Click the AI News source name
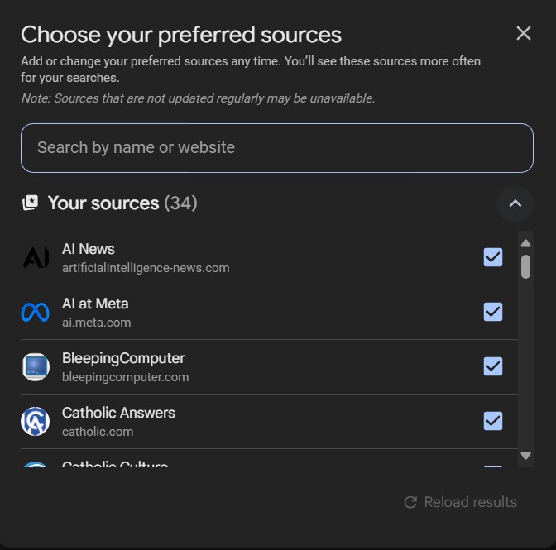This screenshot has height=550, width=556. point(89,249)
